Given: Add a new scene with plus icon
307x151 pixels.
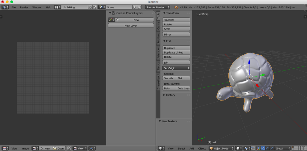Looking at the screenshot, I should 135,7.
